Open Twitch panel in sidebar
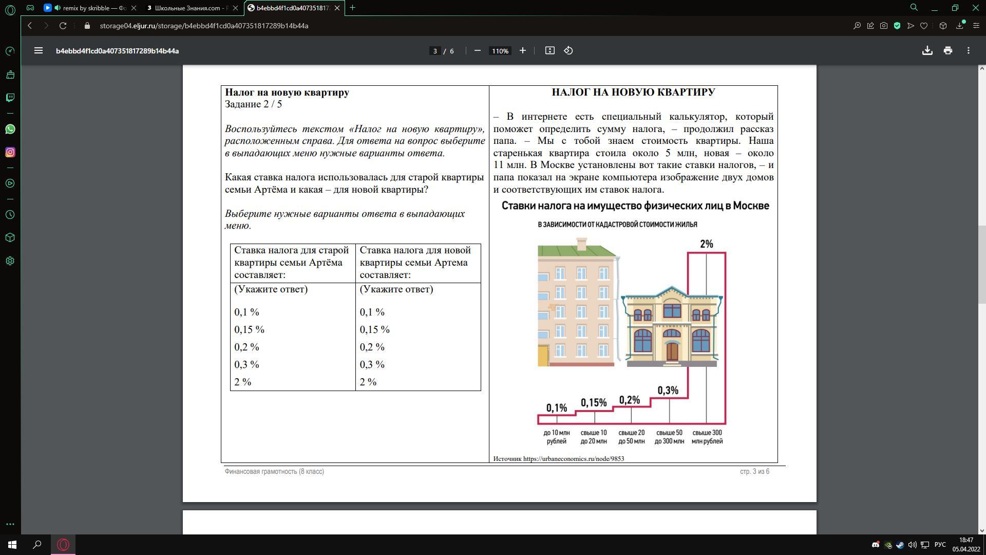 10,98
